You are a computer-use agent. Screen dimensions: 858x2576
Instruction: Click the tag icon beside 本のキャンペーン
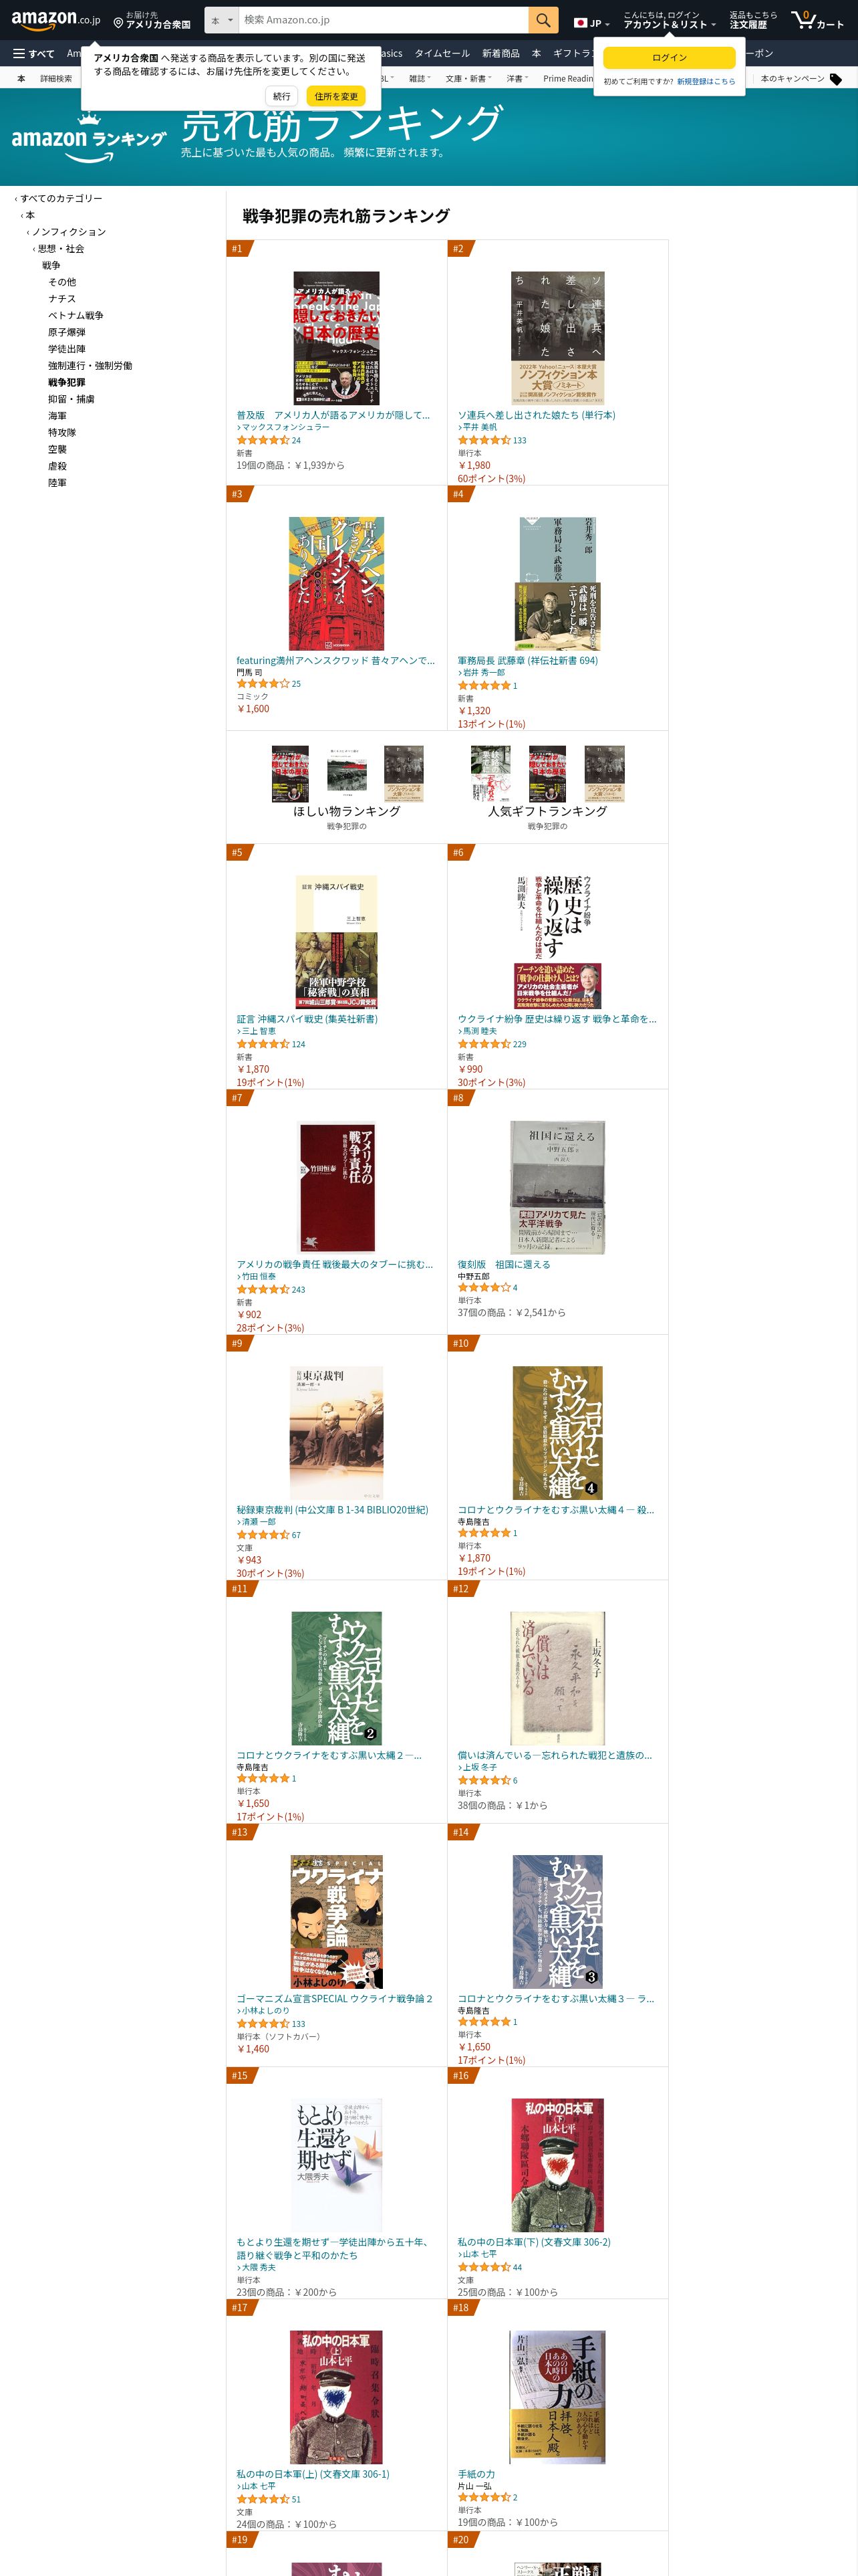(836, 79)
